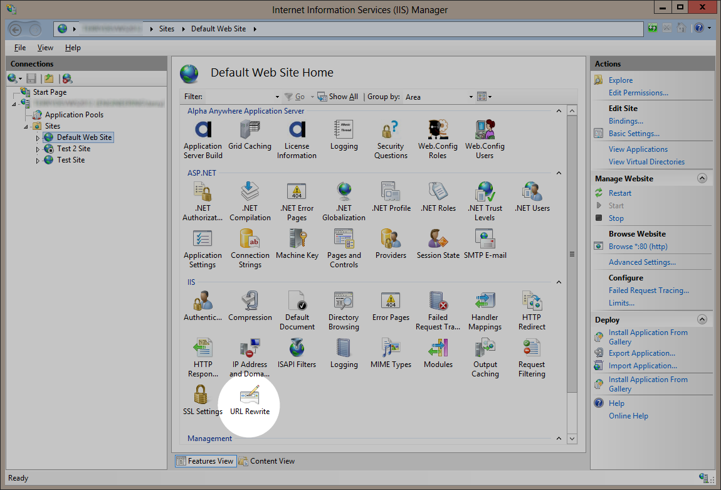Select Application Pools in tree
The height and width of the screenshot is (490, 721).
74,115
